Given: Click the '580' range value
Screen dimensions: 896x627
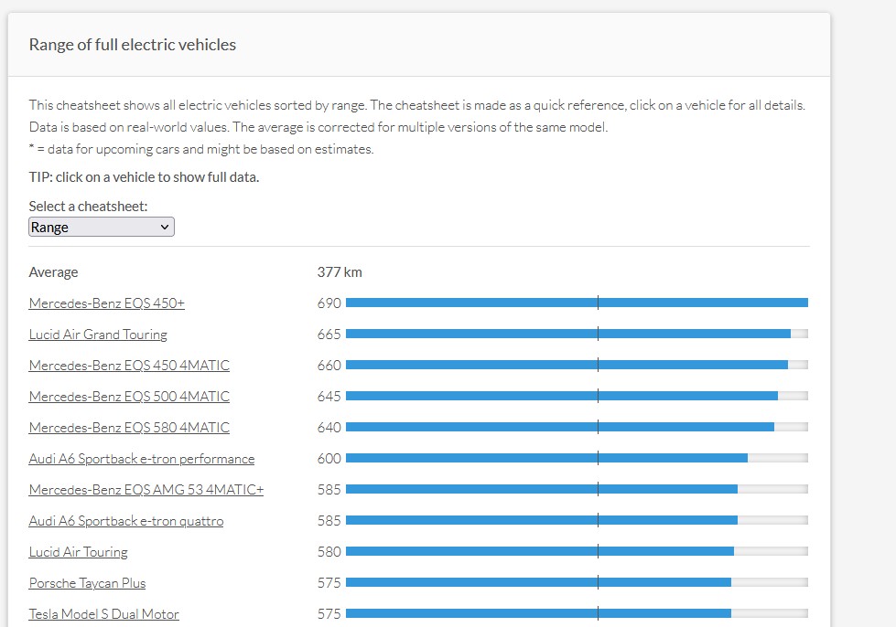Looking at the screenshot, I should coord(329,552).
